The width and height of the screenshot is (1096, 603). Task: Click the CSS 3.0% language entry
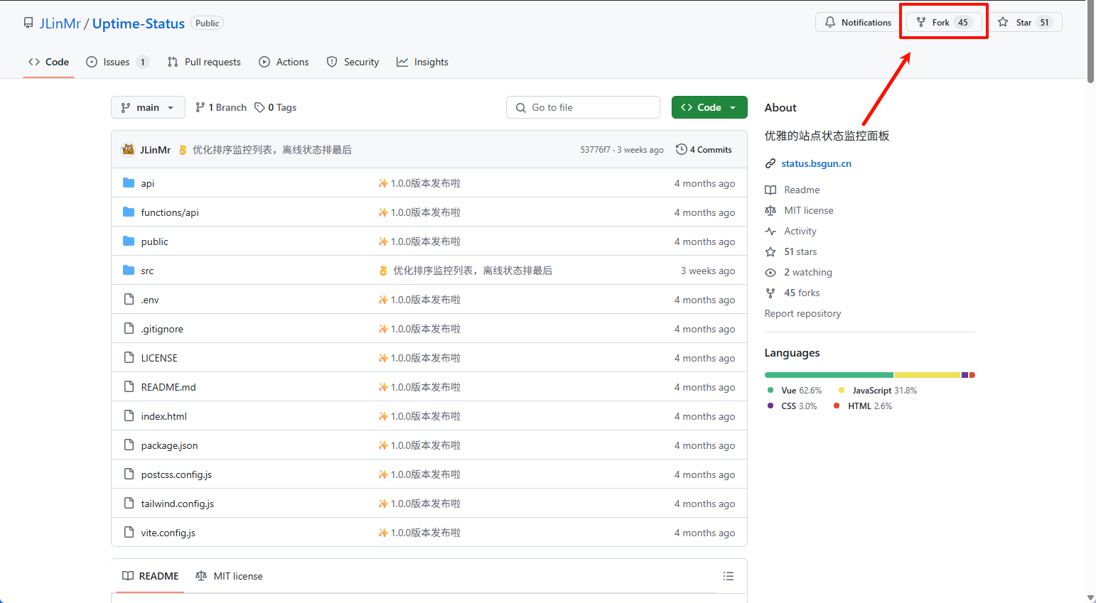click(x=792, y=406)
